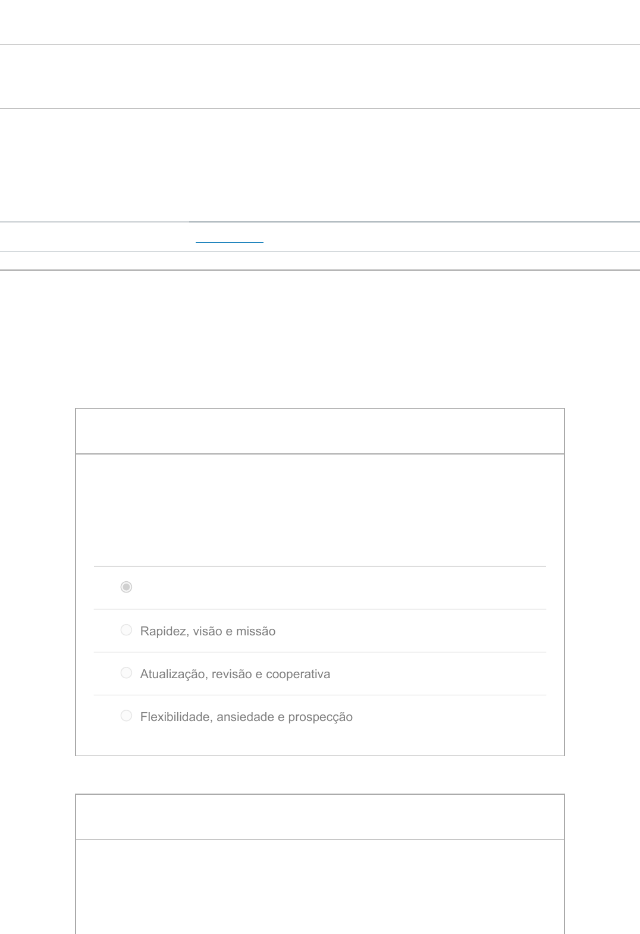This screenshot has height=934, width=640.
Task: Open the blue underlined link near the top
Action: pyautogui.click(x=230, y=238)
